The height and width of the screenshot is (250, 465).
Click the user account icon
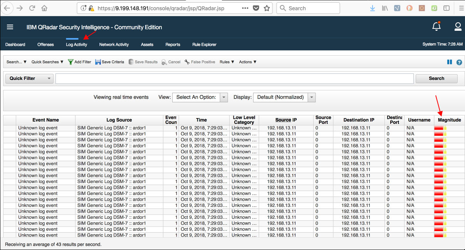point(458,27)
